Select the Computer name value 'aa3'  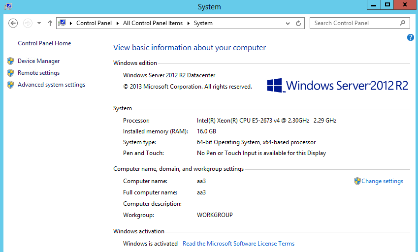201,181
